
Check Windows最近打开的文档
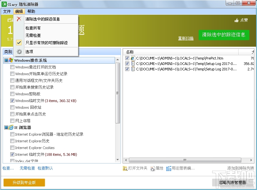(x=12, y=67)
